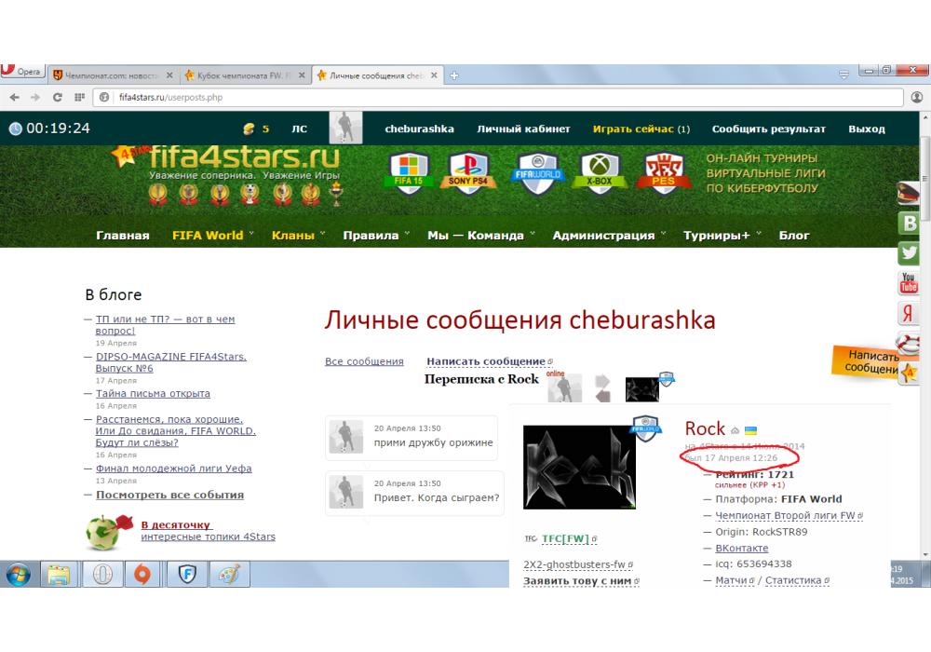Open the Все сообщения link

[364, 361]
